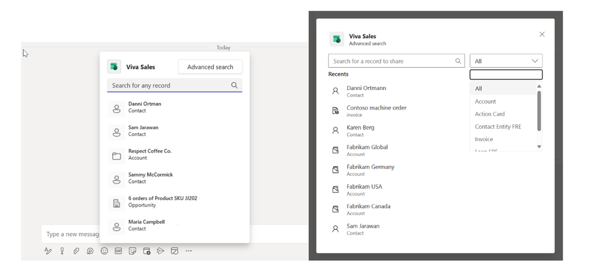
Task: Click the magnifier in Search for any record
Action: click(235, 85)
